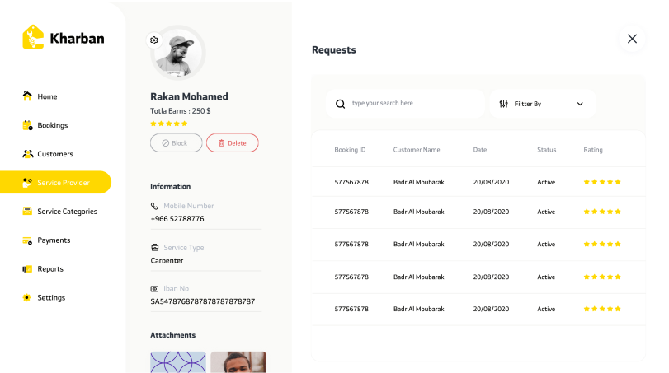
Task: Click the Reports sidebar icon
Action: click(27, 269)
